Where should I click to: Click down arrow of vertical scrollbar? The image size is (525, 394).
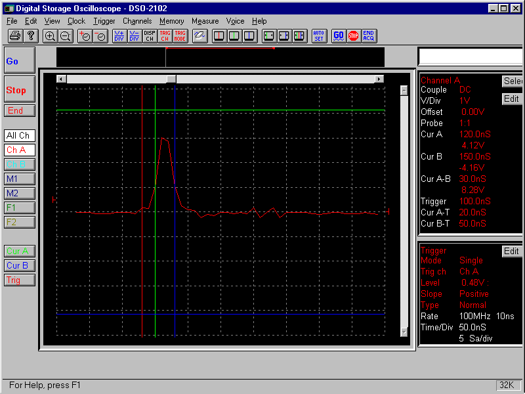point(404,332)
